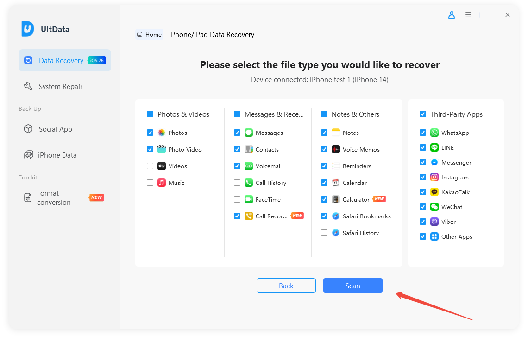This screenshot has height=343, width=528.
Task: Uncheck the Photos checkbox
Action: [x=150, y=133]
